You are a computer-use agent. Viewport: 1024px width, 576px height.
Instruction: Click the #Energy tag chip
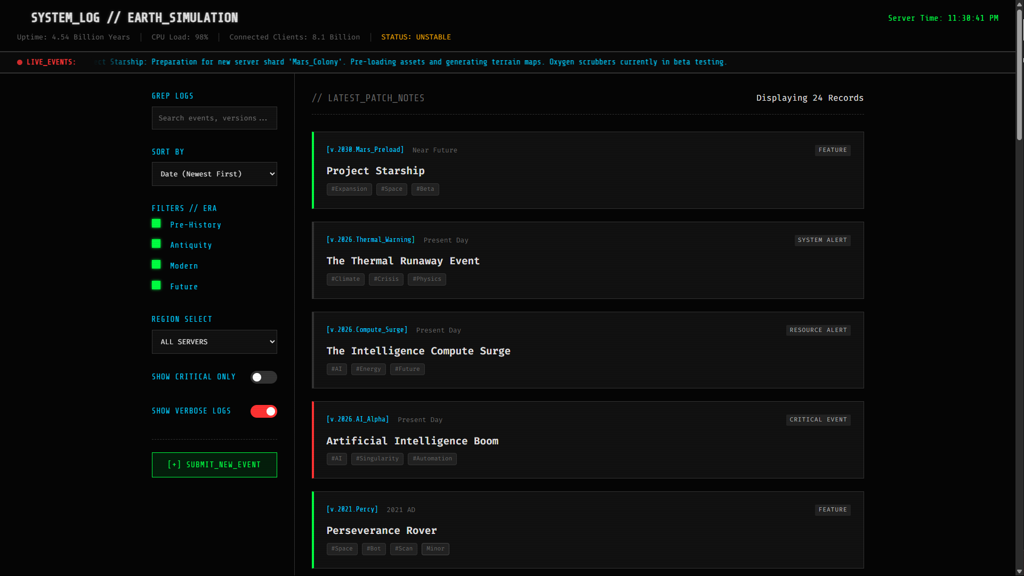pyautogui.click(x=368, y=369)
